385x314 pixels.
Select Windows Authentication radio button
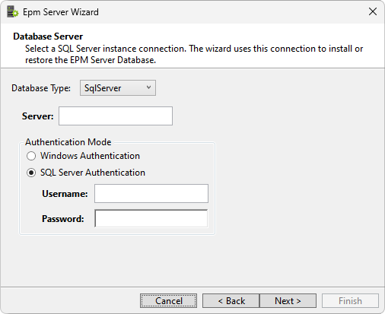[x=31, y=156]
